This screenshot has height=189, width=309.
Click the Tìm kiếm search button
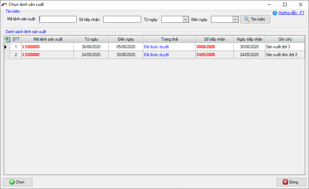255,19
